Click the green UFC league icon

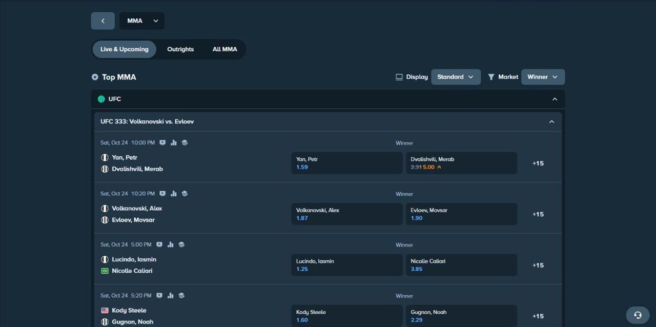coord(101,99)
